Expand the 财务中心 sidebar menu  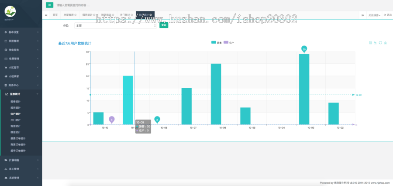coord(21,85)
